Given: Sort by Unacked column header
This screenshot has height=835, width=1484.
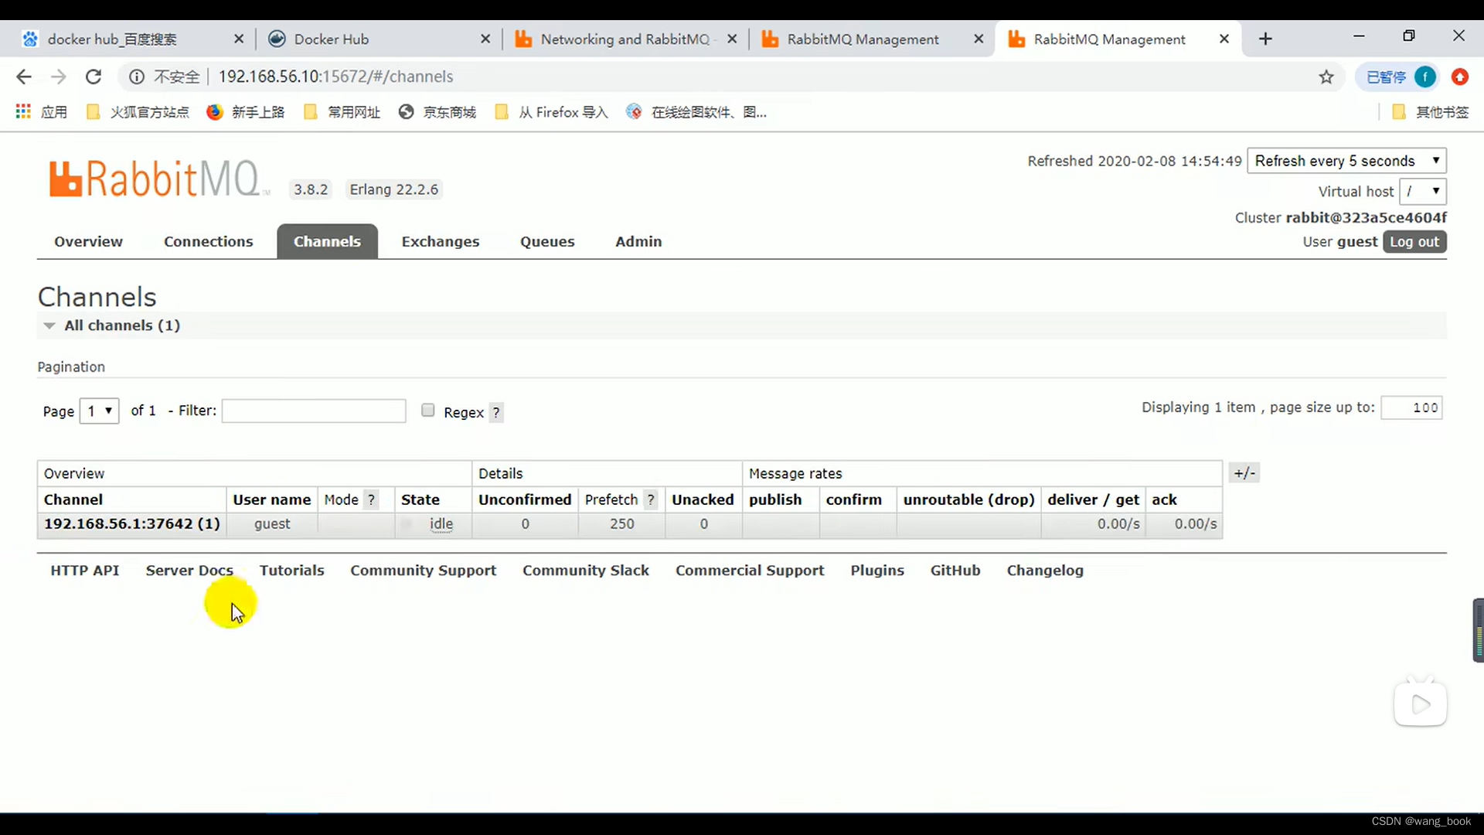Looking at the screenshot, I should pos(703,499).
